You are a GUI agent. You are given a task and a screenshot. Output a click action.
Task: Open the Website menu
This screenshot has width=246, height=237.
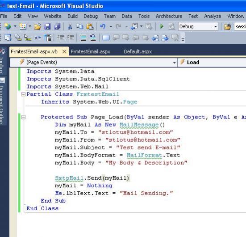53,16
